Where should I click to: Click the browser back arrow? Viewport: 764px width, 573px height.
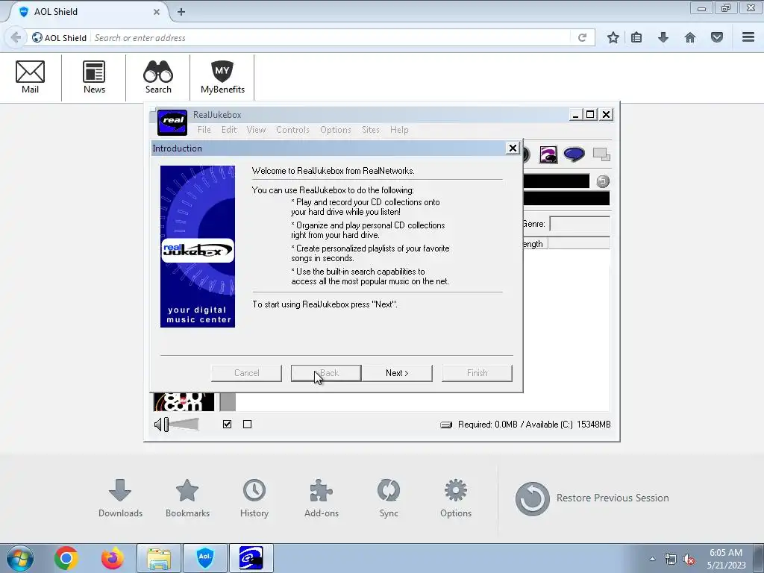click(x=16, y=37)
